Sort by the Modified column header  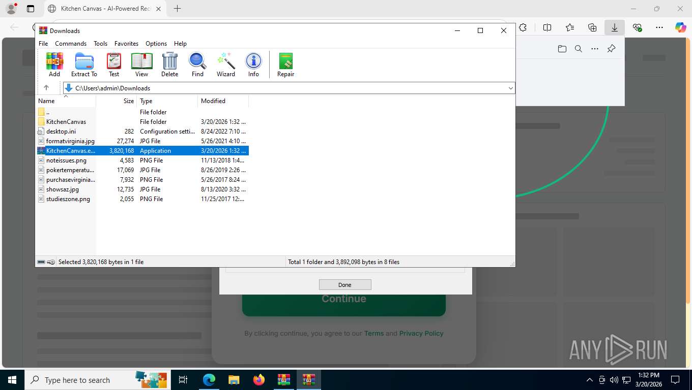pyautogui.click(x=223, y=101)
